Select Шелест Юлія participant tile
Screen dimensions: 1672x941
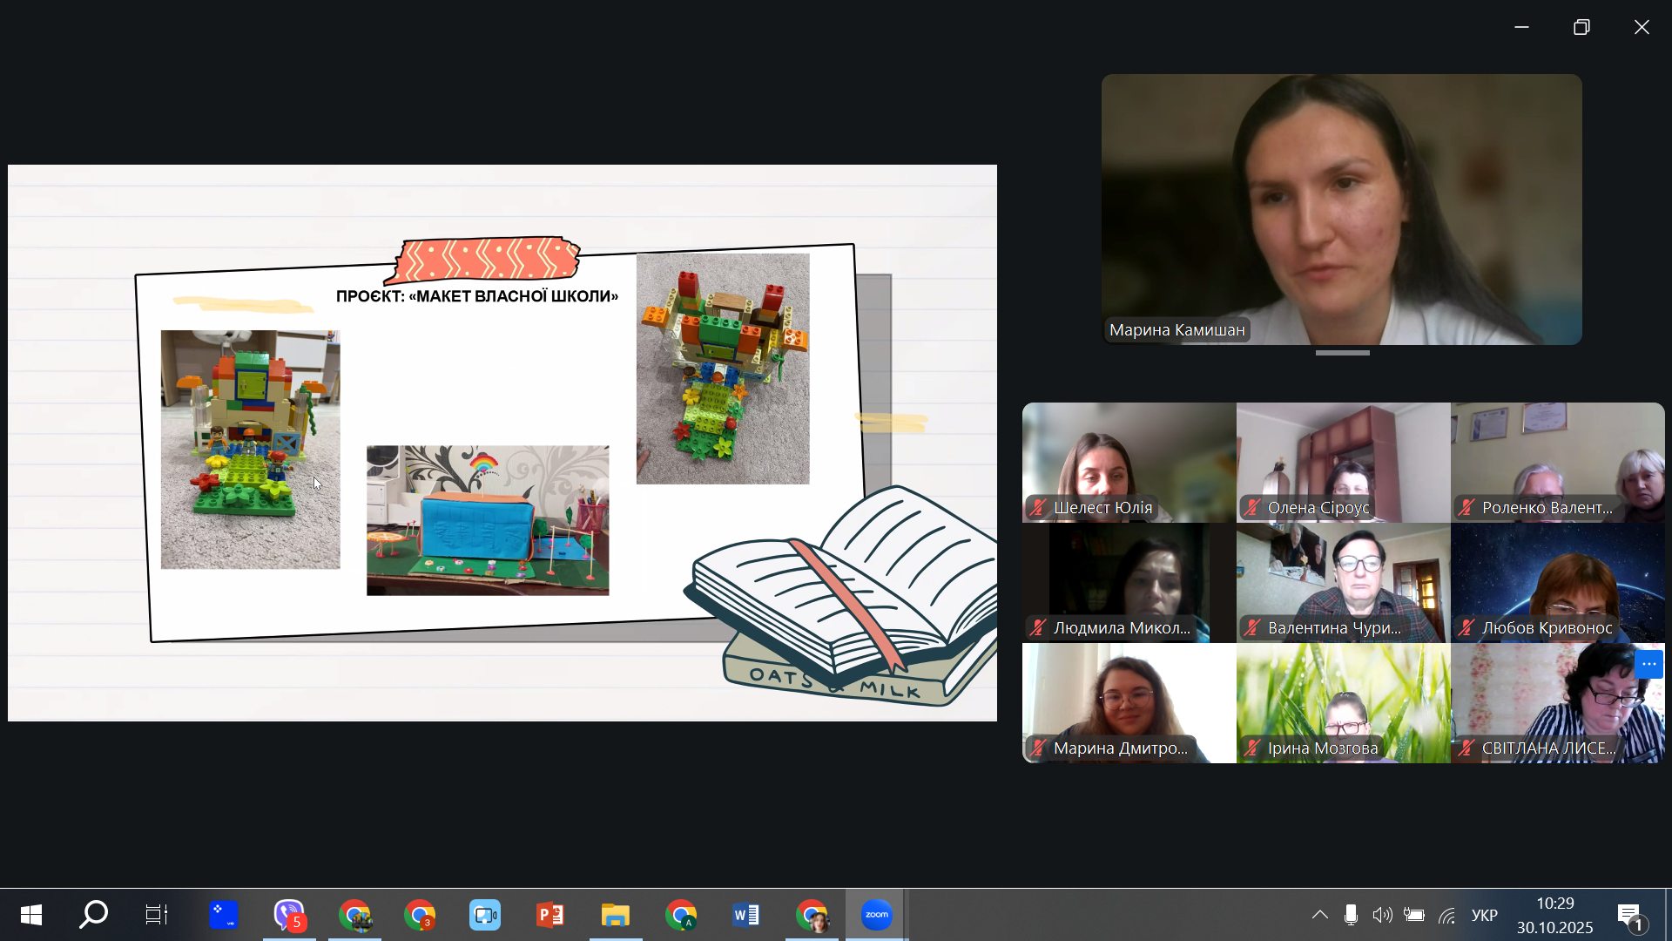[1129, 462]
